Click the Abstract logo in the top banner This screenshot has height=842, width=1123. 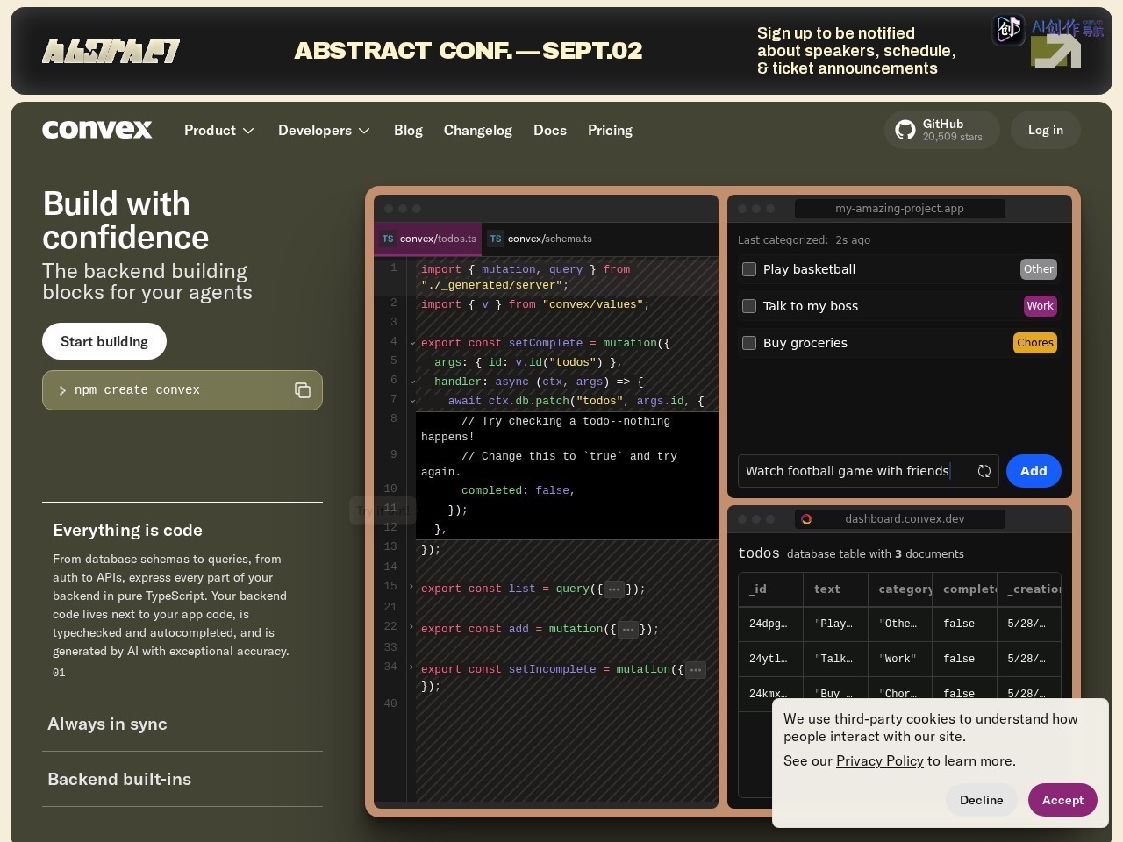tap(111, 51)
